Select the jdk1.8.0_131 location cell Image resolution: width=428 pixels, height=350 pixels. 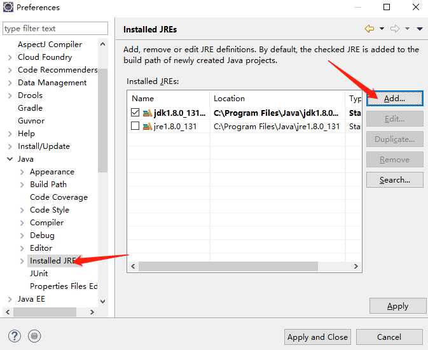[276, 113]
